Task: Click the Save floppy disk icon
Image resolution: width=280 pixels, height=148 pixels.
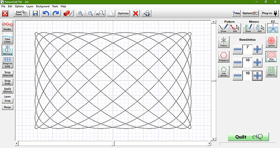Action: pos(35,14)
